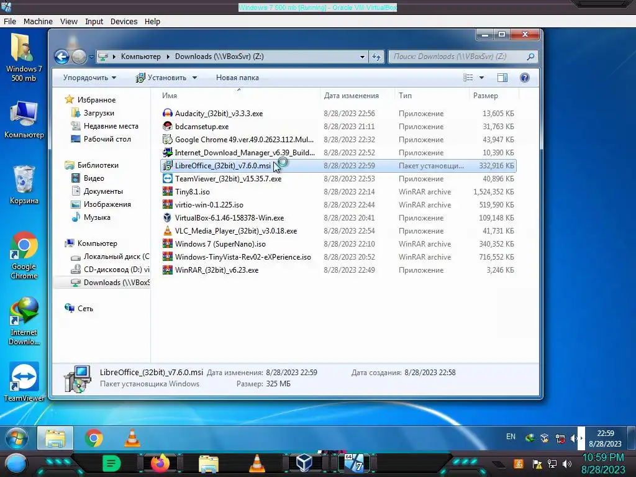This screenshot has width=636, height=477.
Task: Open the Упорядочить dropdown menu
Action: 89,78
